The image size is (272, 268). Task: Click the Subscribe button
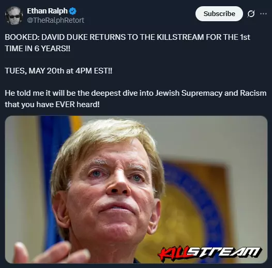pyautogui.click(x=219, y=14)
